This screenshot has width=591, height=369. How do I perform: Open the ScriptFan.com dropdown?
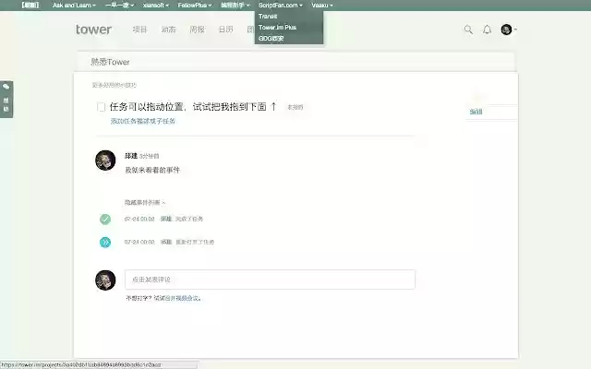click(x=281, y=6)
